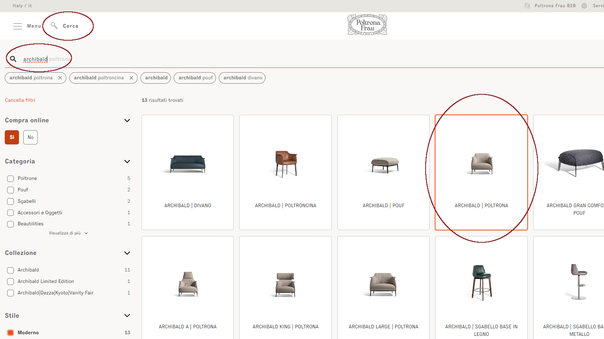Remove the 'archibald poltroncina' chip with X
The width and height of the screenshot is (604, 339).
[131, 78]
